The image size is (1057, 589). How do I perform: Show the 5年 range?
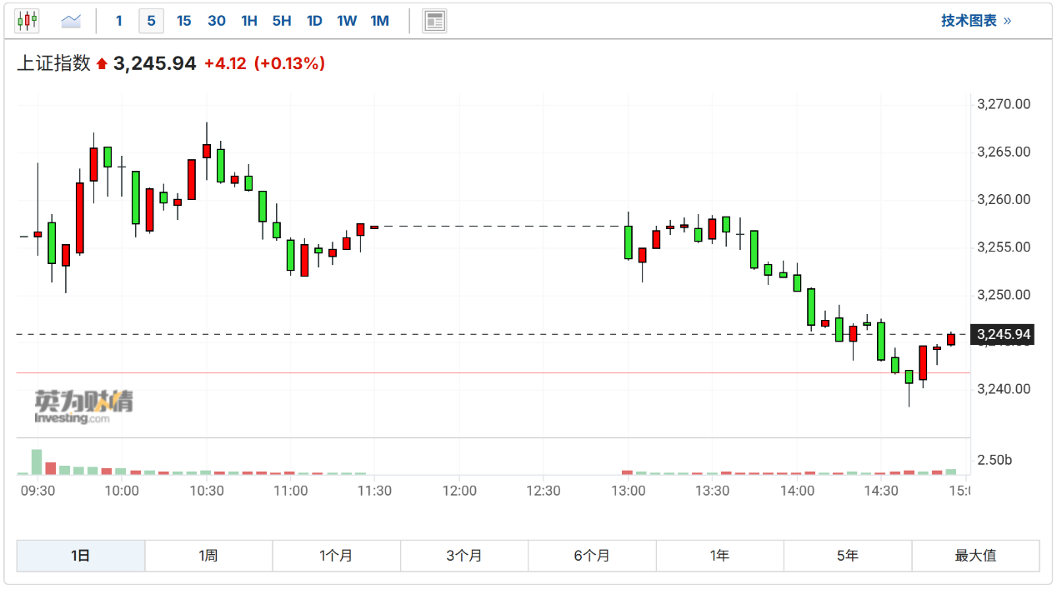[847, 556]
